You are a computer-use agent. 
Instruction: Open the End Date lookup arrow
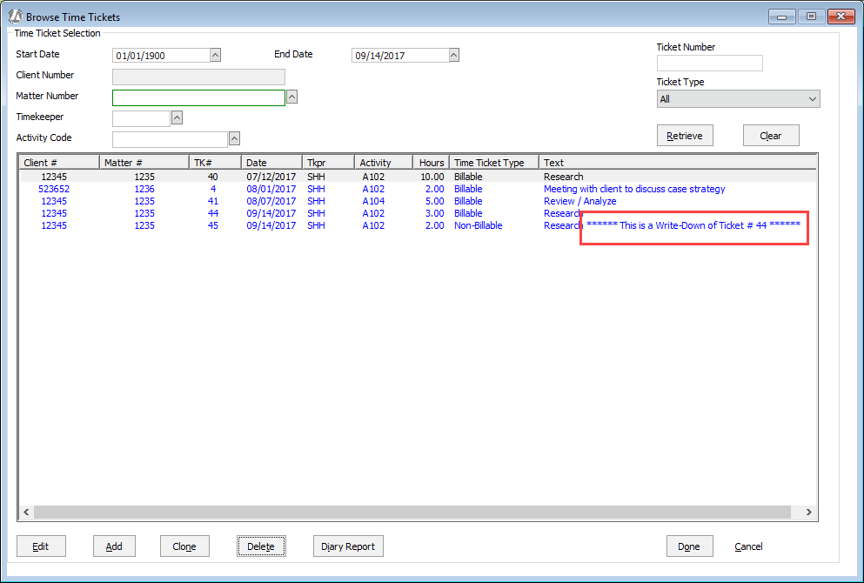click(x=454, y=55)
